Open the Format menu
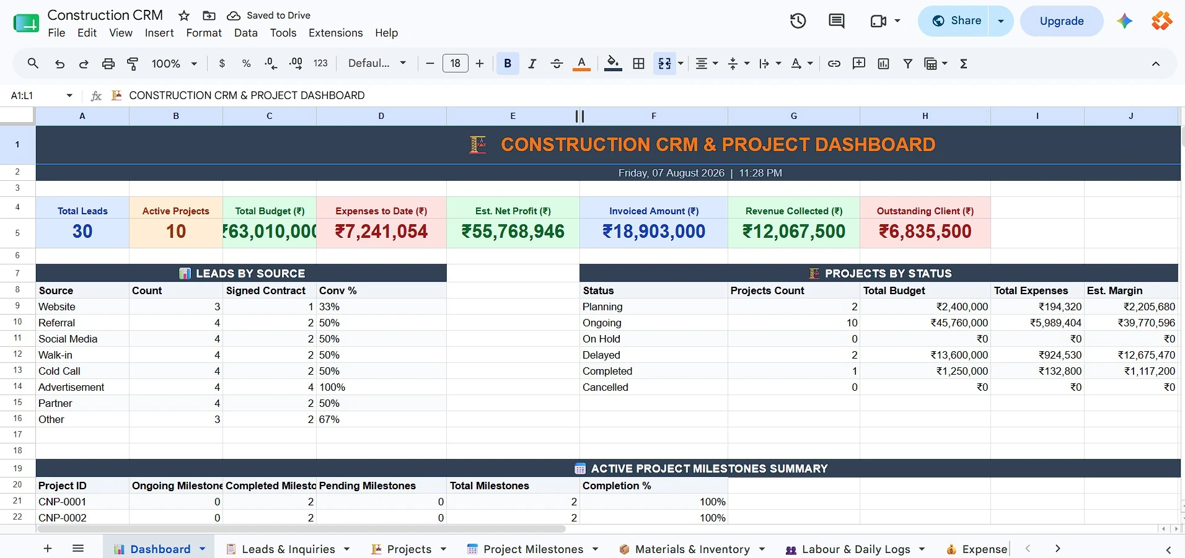Screen dimensions: 1185x558 (x=204, y=33)
